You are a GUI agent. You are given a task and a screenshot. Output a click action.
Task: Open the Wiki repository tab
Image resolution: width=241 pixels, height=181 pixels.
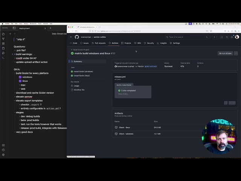tap(137, 43)
